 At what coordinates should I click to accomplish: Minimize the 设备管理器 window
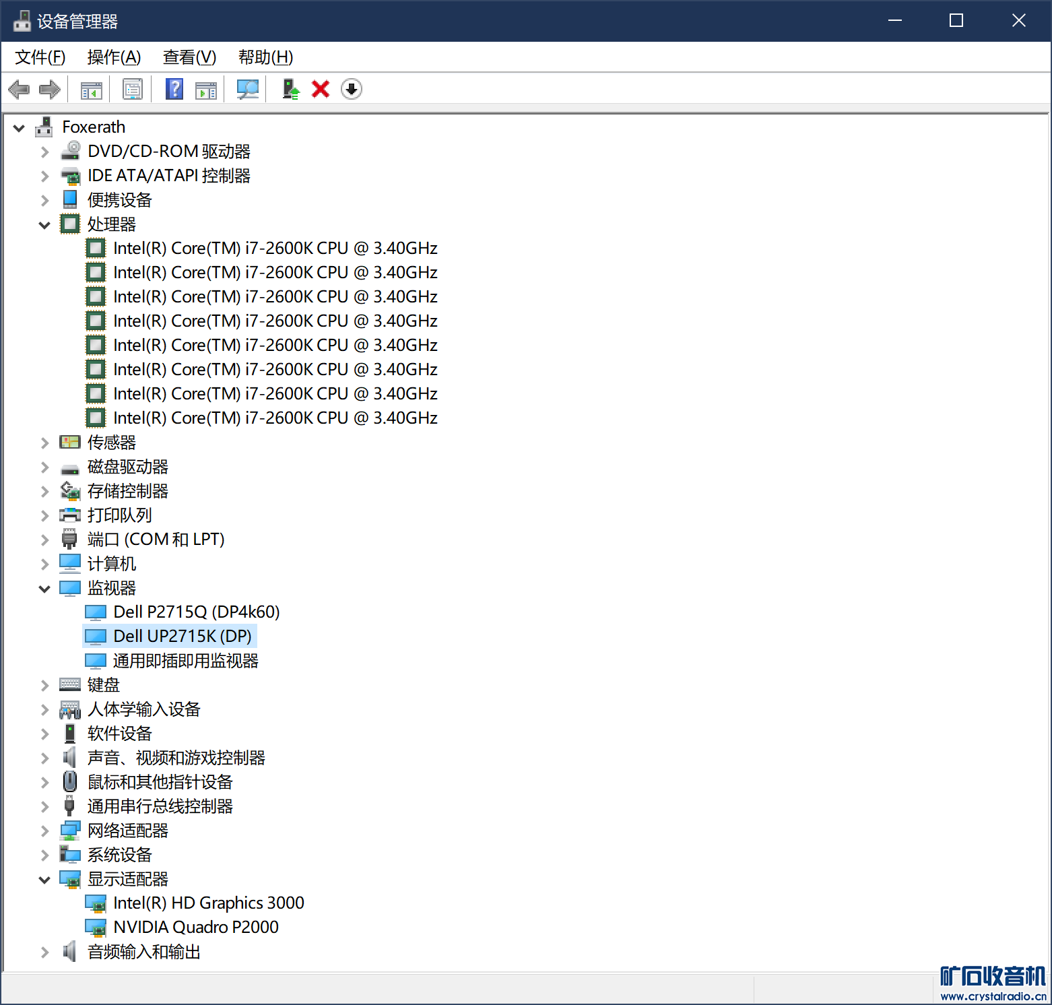pos(895,21)
